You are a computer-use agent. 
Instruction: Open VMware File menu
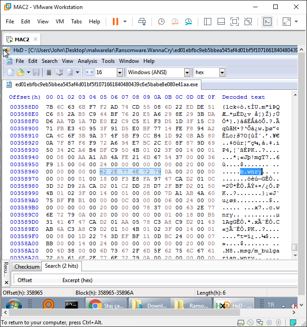point(10,22)
